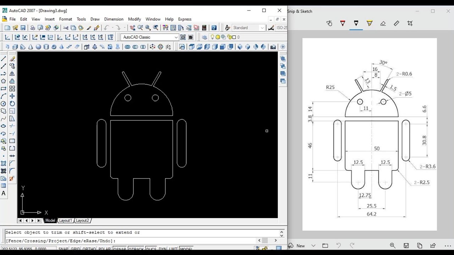Viewport: 454px width, 255px height.
Task: Select Ruler tool in Snip & Sketch
Action: (x=397, y=23)
